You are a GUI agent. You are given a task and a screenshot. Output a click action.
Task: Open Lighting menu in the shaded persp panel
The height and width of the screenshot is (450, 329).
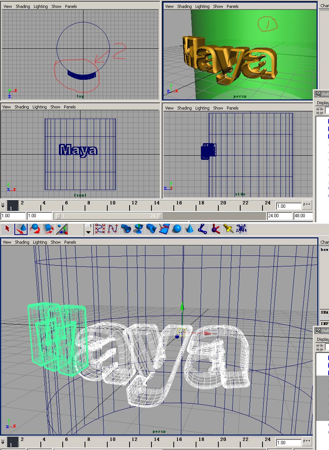click(202, 6)
